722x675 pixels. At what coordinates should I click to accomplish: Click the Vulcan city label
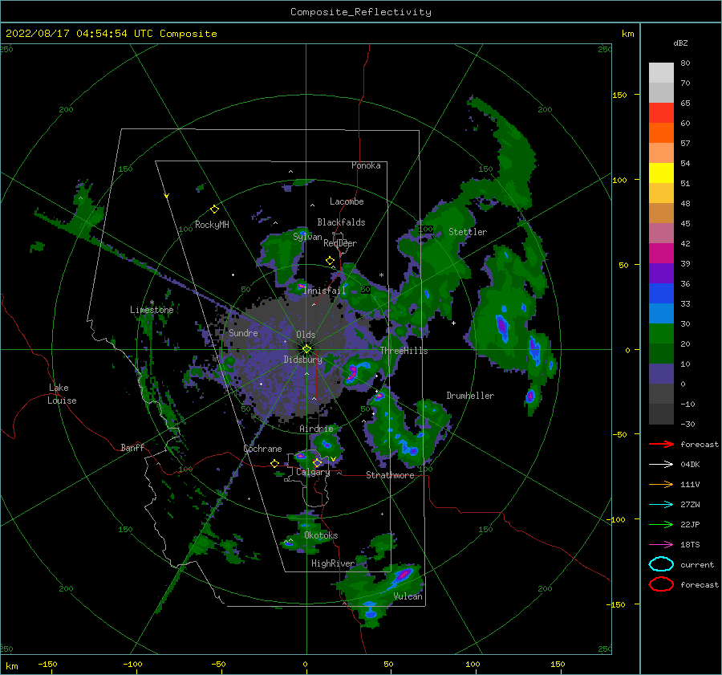pos(408,596)
